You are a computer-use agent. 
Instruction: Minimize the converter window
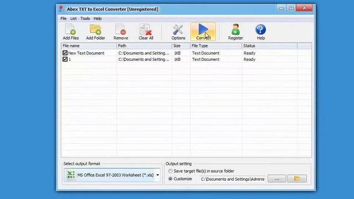(281, 8)
